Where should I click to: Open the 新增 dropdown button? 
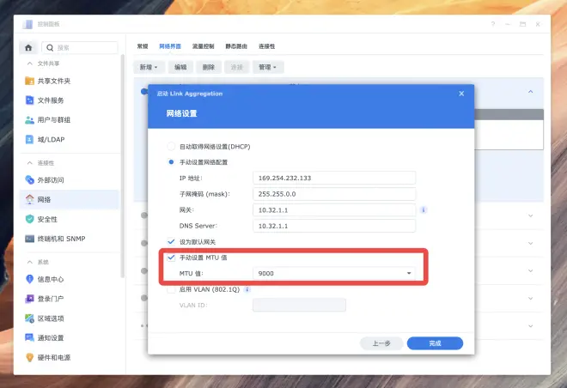[149, 67]
